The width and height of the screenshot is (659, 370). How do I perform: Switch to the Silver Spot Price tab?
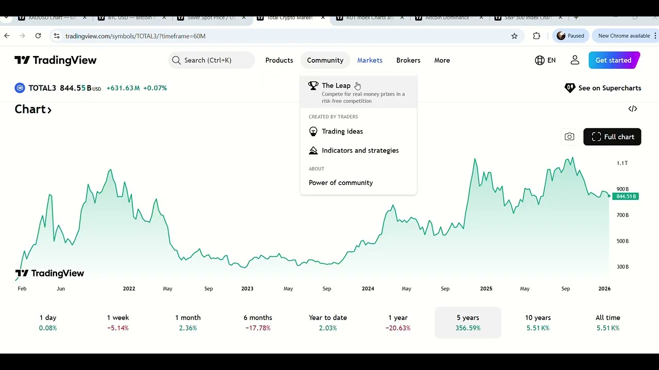point(210,17)
